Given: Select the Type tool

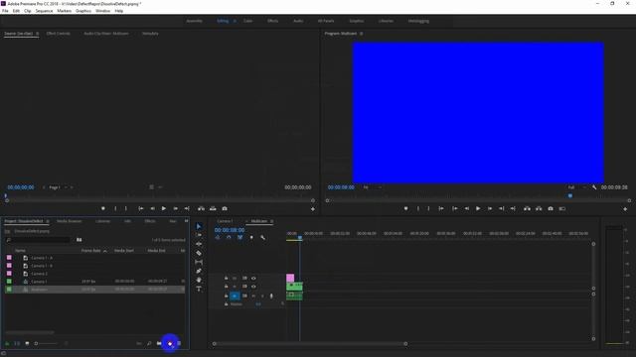Looking at the screenshot, I should [199, 289].
